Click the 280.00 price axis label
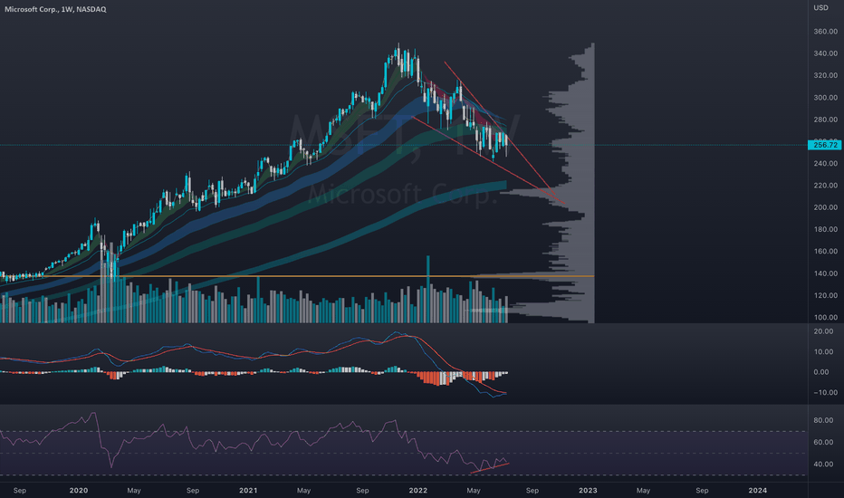Viewport: 844px width, 498px height. (825, 120)
